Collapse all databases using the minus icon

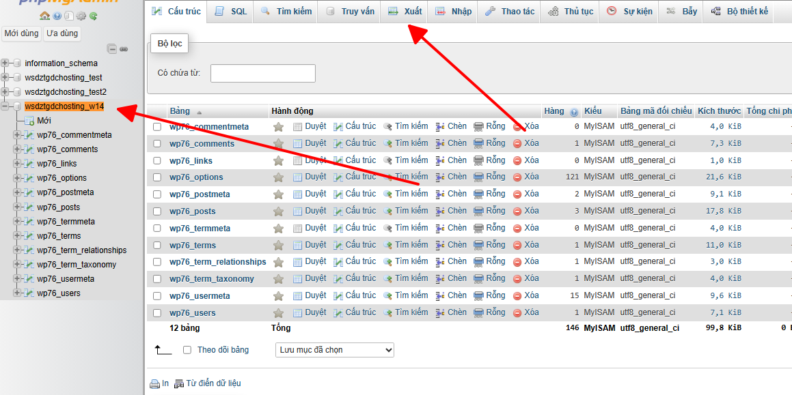coord(112,48)
